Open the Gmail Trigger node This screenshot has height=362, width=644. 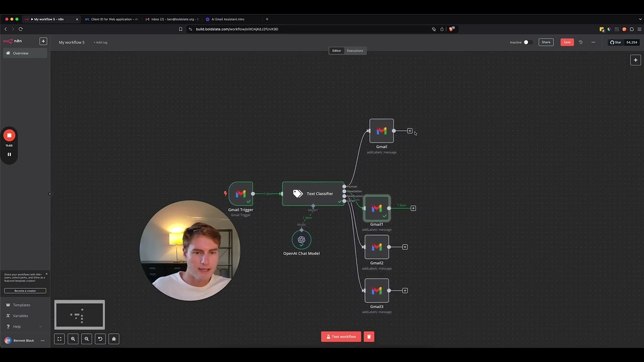[x=240, y=194]
